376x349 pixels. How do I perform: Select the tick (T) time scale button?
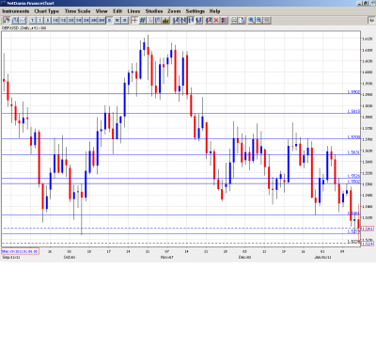[x=32, y=21]
